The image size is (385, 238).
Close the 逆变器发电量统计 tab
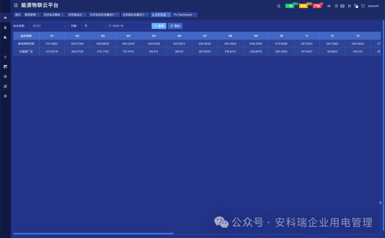click(x=147, y=15)
